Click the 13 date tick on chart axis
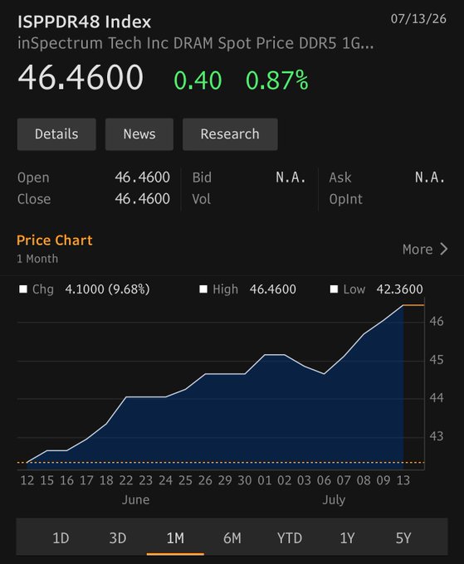Viewport: 464px width, 564px height. [x=403, y=480]
